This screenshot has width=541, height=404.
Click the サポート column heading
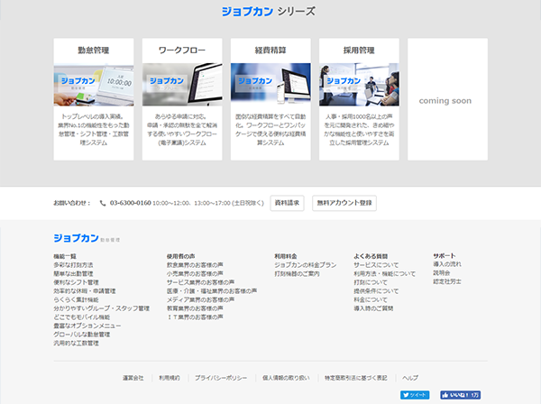445,255
